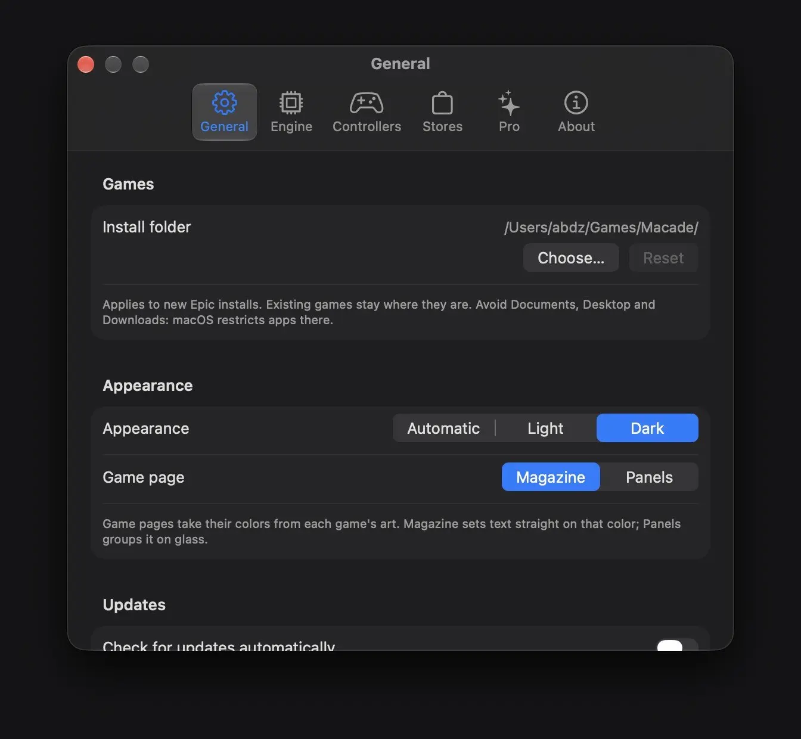The width and height of the screenshot is (801, 739).
Task: Show the About info tab
Action: (576, 112)
